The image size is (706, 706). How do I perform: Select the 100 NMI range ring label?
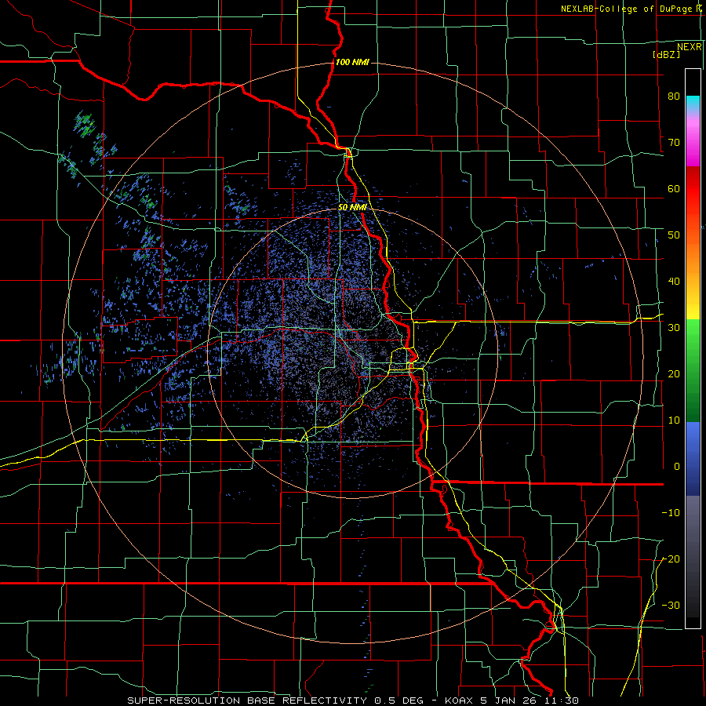(352, 62)
